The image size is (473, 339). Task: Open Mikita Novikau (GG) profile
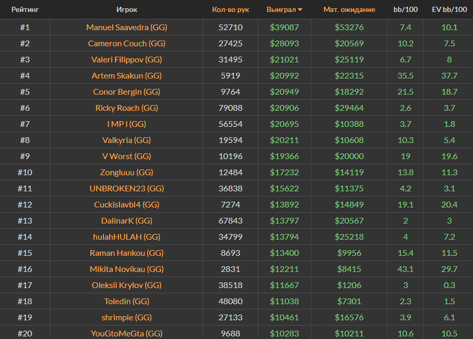click(127, 269)
